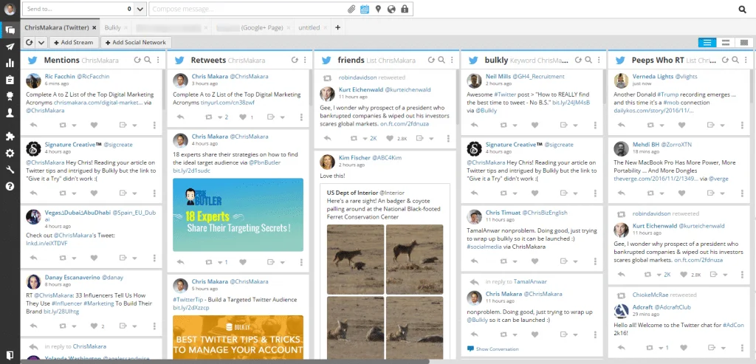The image size is (756, 364).
Task: Switch to the Bulkly tab
Action: pyautogui.click(x=113, y=27)
